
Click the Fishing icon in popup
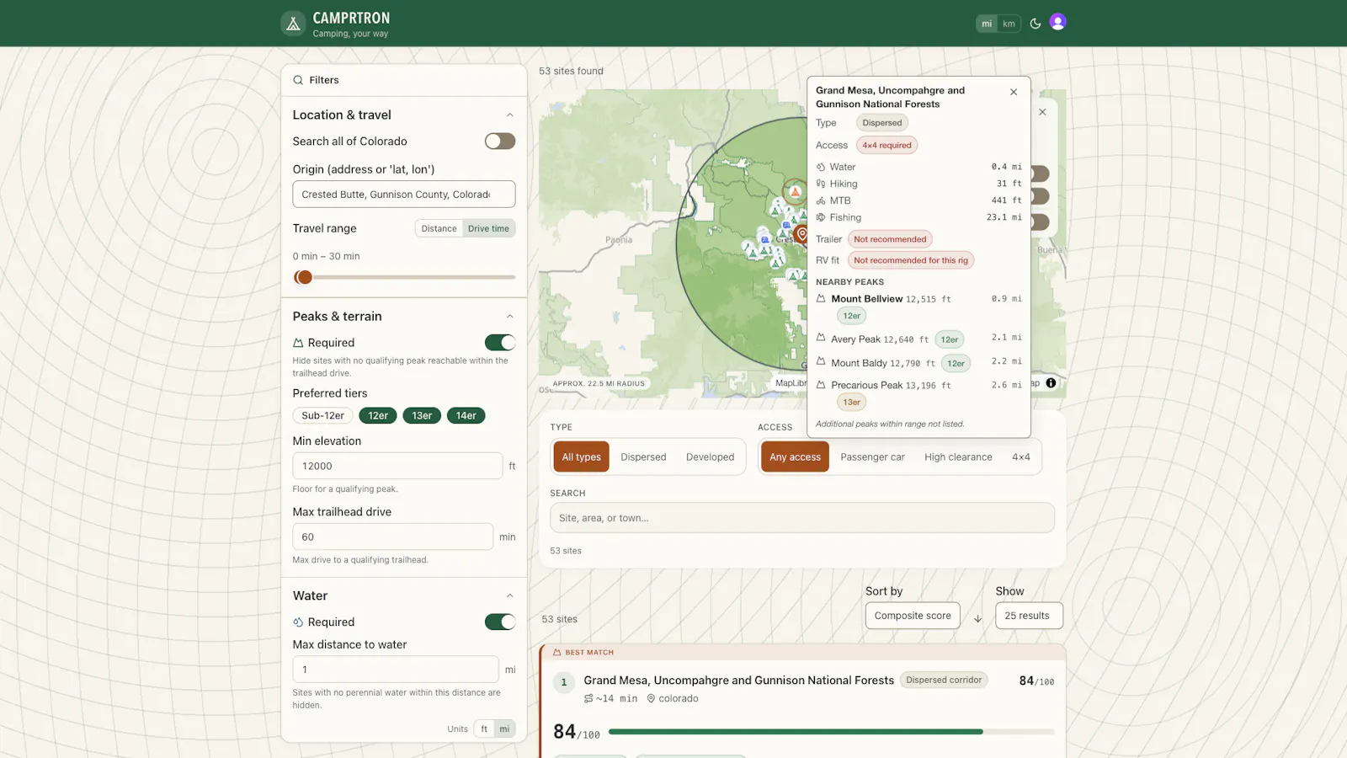point(821,217)
